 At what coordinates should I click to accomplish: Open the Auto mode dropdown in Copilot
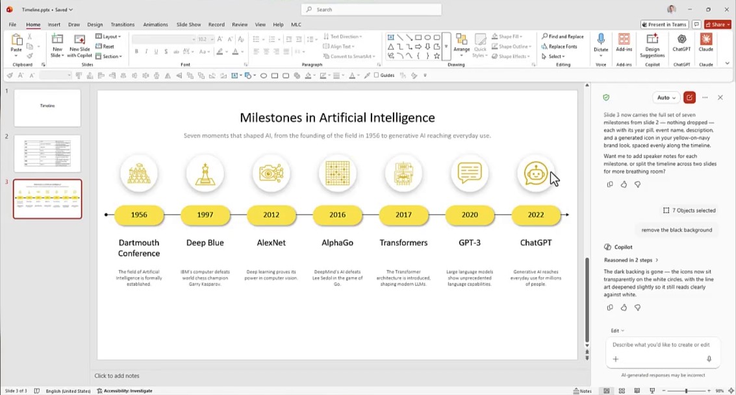pyautogui.click(x=666, y=97)
